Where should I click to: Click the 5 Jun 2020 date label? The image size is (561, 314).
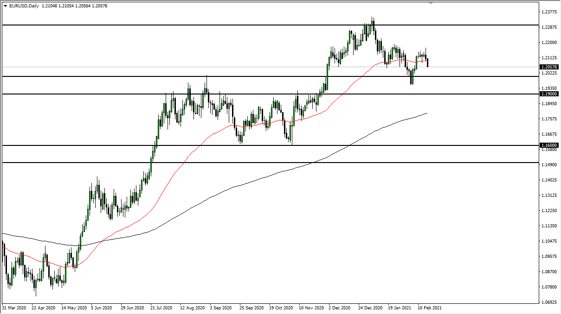pos(102,308)
